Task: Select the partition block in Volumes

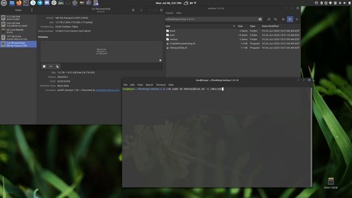Action: point(101,52)
